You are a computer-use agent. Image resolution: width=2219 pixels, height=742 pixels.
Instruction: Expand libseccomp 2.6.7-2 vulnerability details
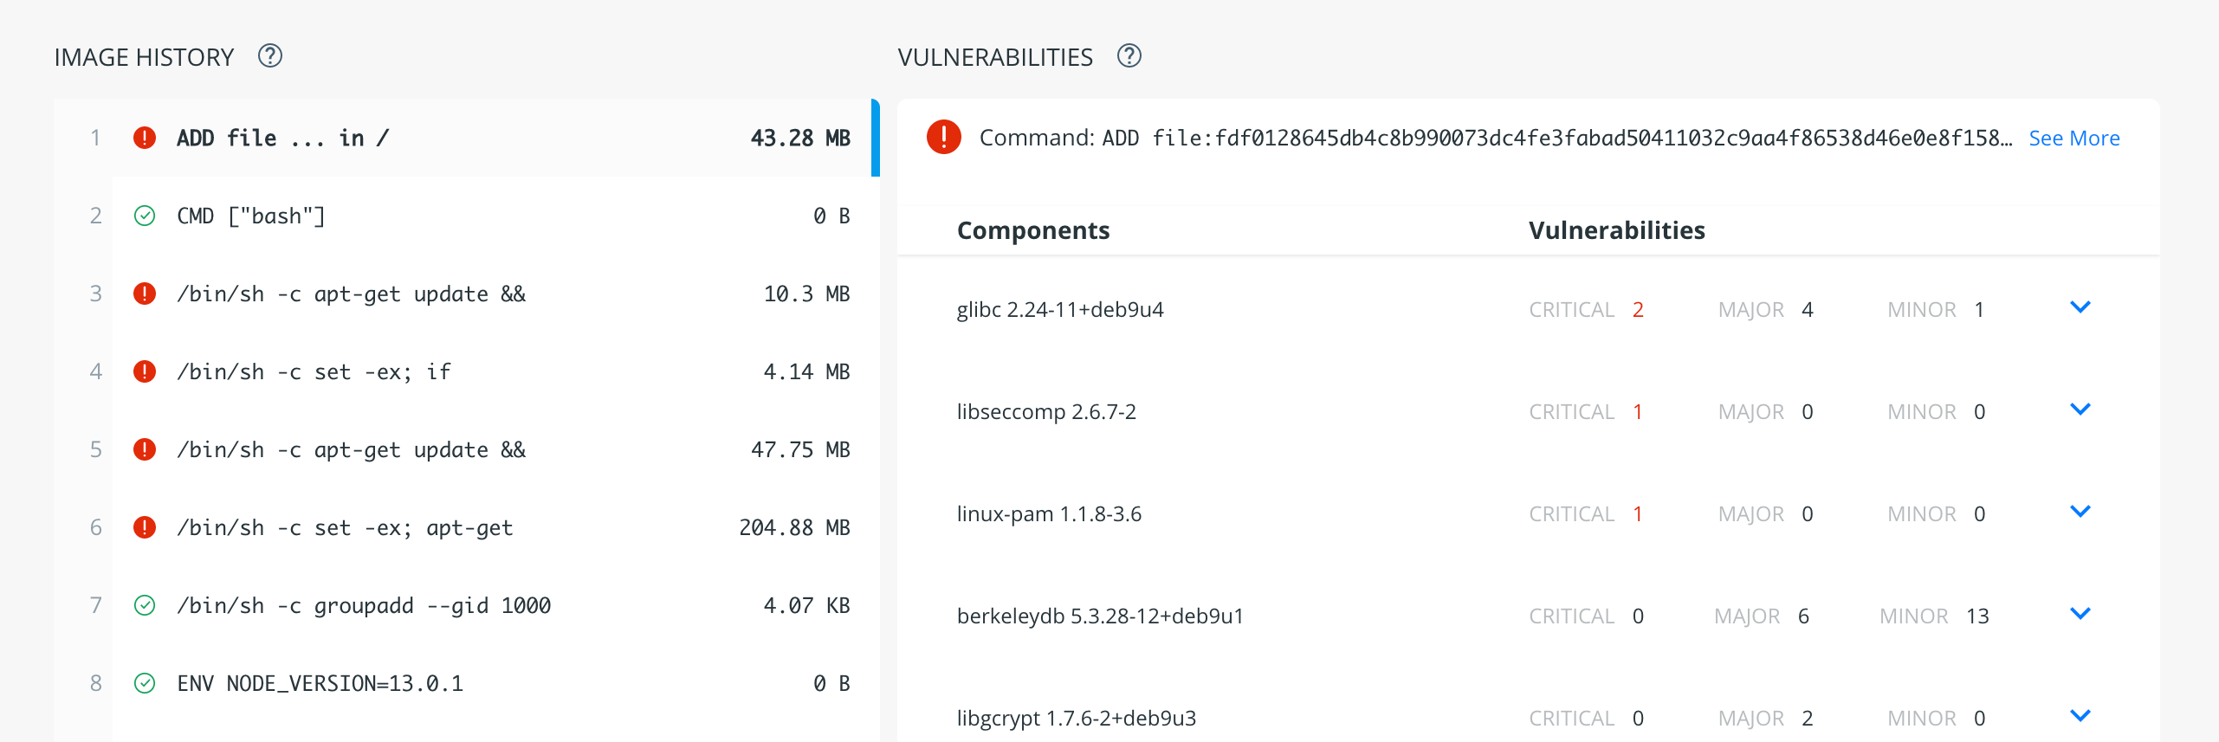[2080, 410]
